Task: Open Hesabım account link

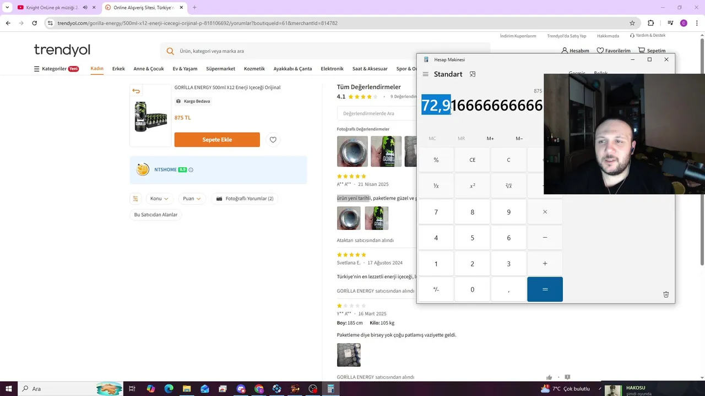Action: pos(575,51)
